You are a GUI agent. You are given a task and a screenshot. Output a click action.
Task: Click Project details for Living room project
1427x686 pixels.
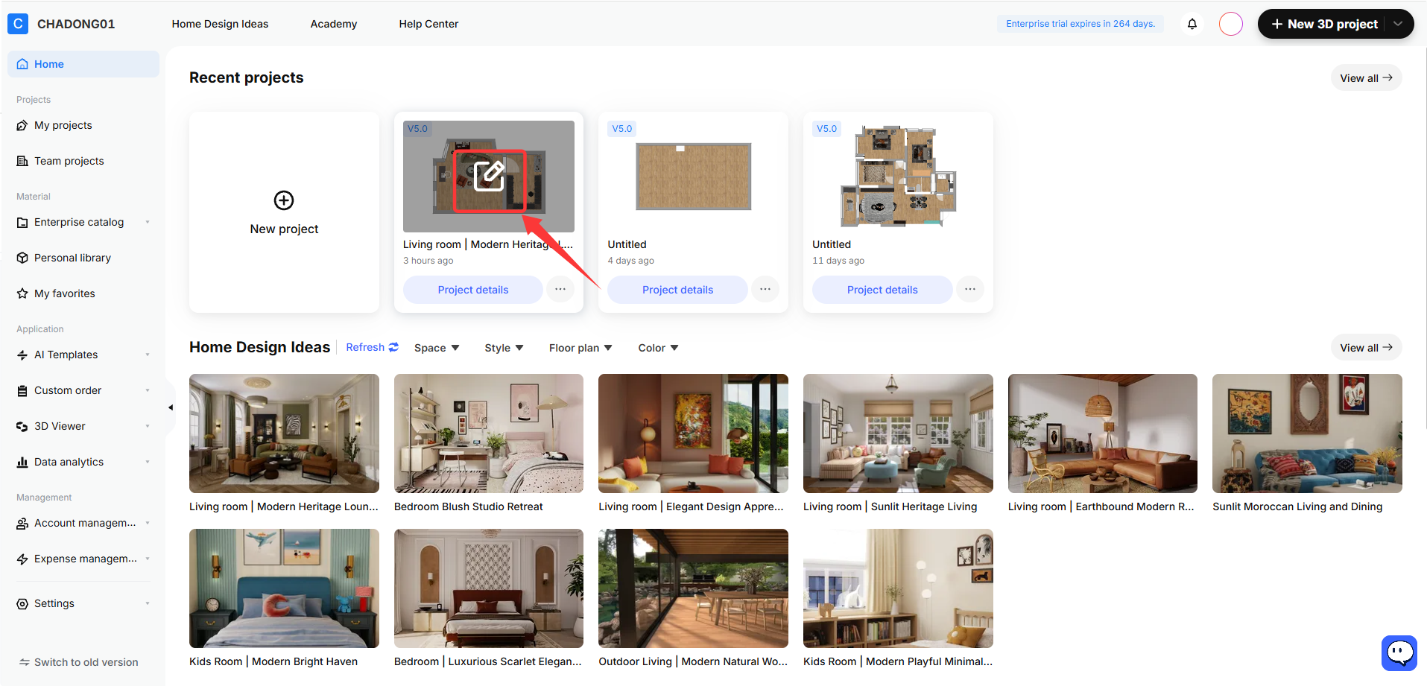coord(473,290)
